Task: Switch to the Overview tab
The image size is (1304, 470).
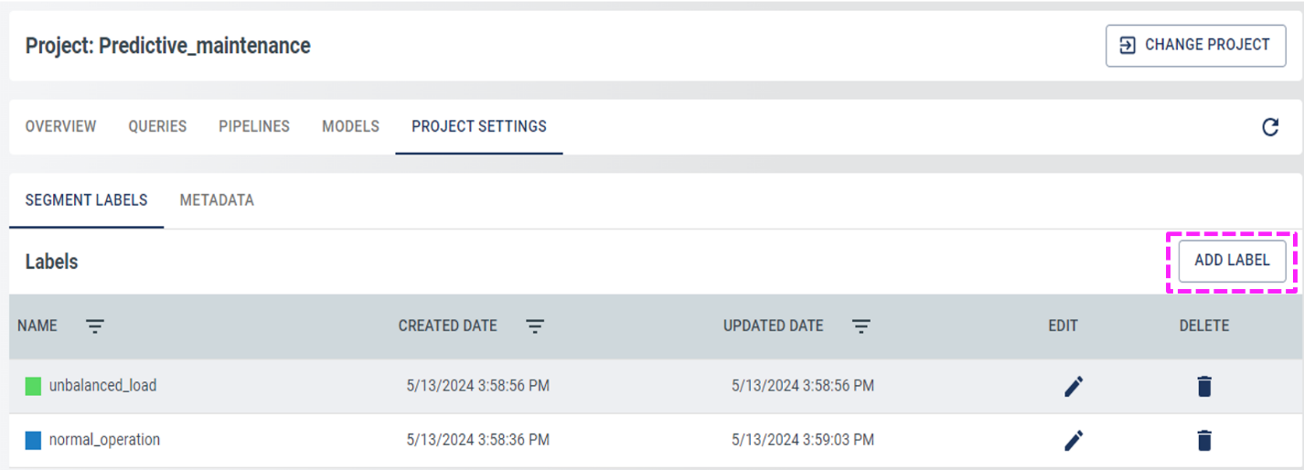Action: pyautogui.click(x=60, y=126)
